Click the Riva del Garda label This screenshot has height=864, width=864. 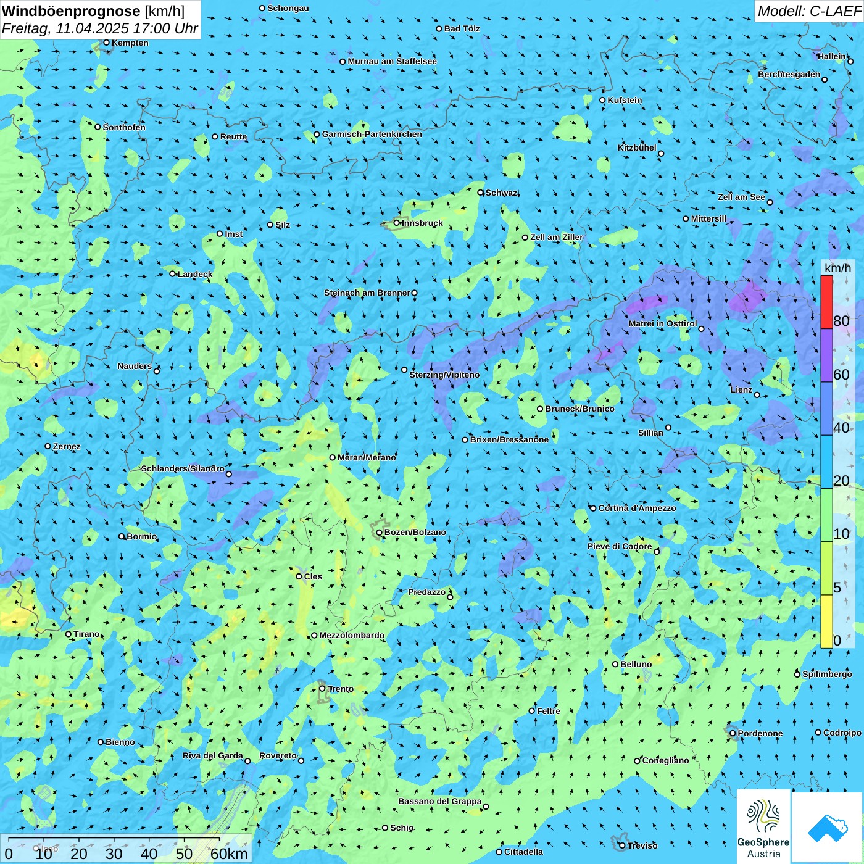(213, 755)
